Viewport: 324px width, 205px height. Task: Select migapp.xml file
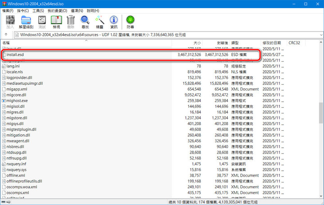17,89
